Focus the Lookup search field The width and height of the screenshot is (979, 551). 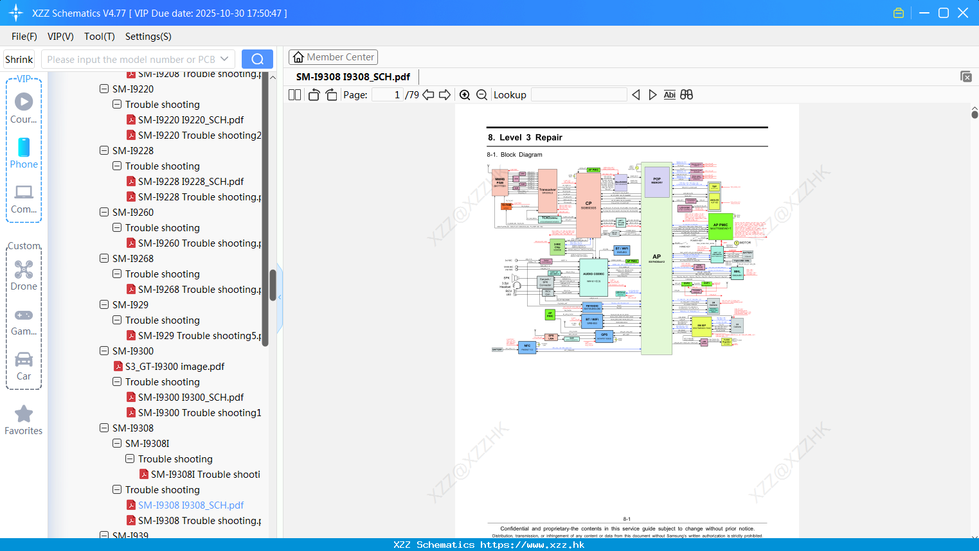579,95
